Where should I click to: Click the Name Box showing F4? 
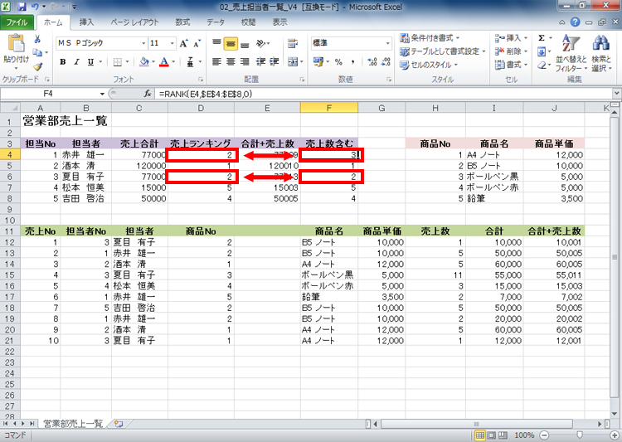click(48, 94)
